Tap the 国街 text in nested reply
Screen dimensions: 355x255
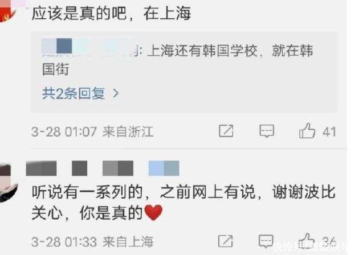pyautogui.click(x=55, y=69)
